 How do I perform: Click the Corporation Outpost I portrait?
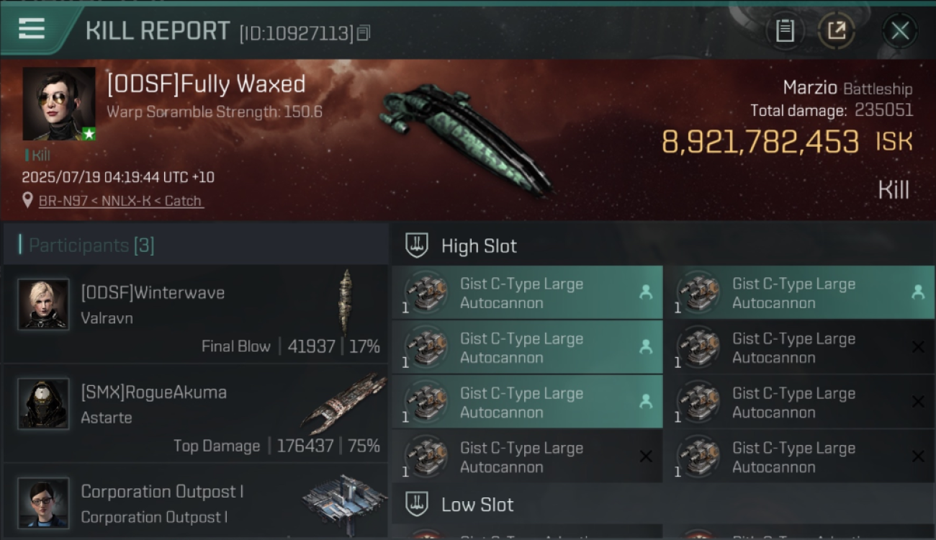click(x=44, y=503)
